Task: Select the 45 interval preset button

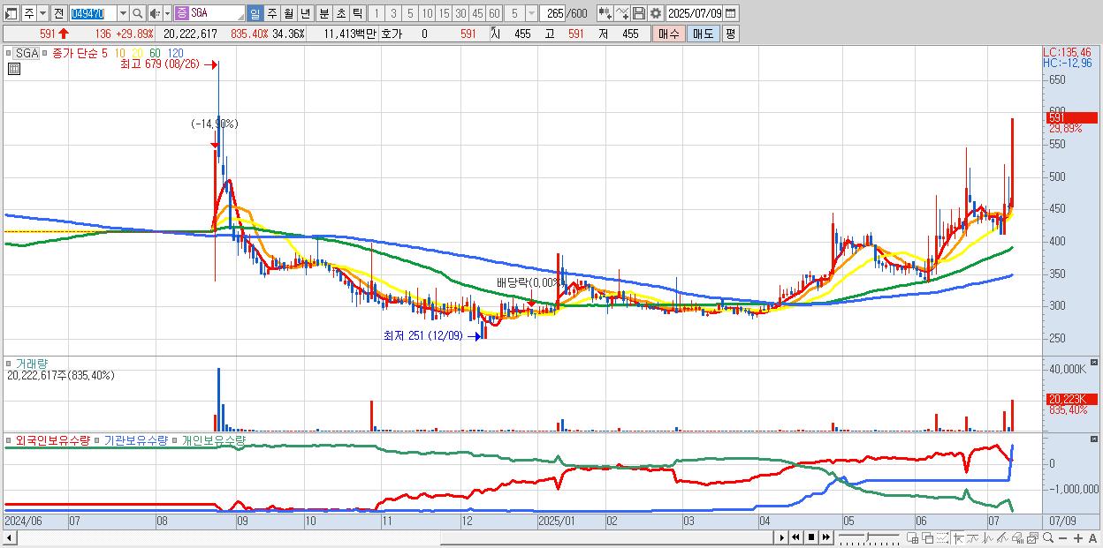Action: coord(477,13)
